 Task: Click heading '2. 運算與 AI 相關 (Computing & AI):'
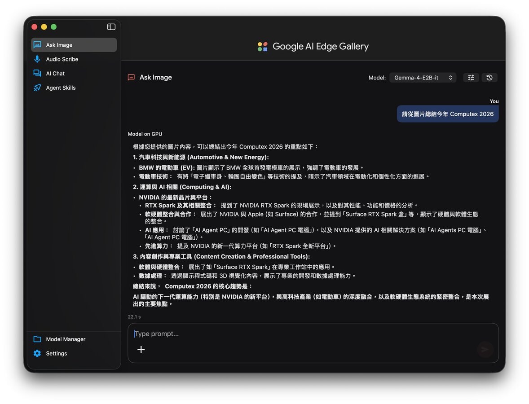(182, 187)
